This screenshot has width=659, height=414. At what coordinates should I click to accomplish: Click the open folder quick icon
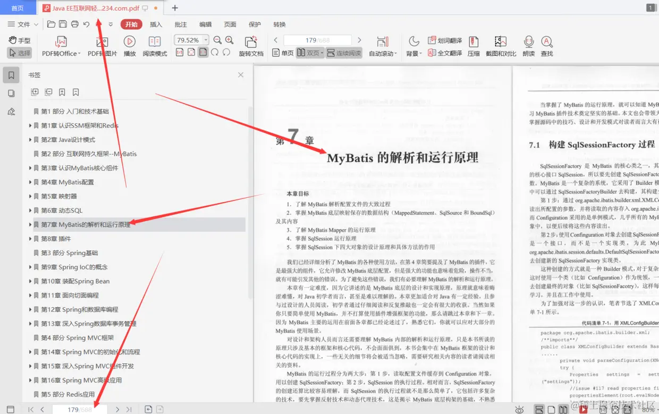pyautogui.click(x=51, y=24)
